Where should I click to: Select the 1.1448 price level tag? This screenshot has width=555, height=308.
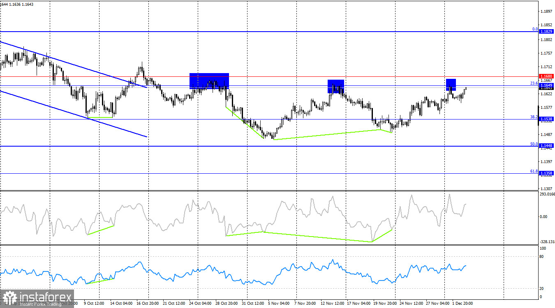point(546,145)
